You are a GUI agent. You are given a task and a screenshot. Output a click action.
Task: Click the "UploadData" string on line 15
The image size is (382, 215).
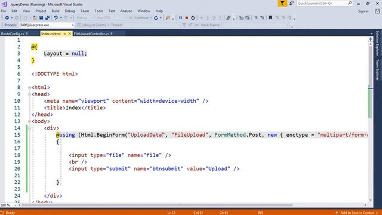click(x=147, y=135)
